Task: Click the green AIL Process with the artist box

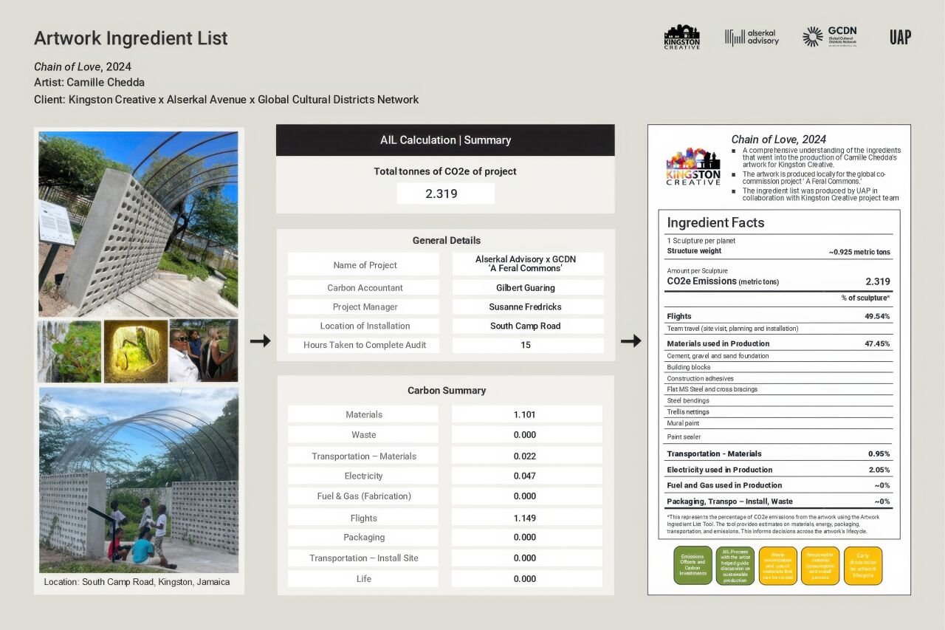Action: pos(735,566)
